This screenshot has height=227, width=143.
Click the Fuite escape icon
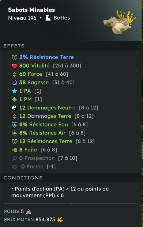(x=15, y=150)
